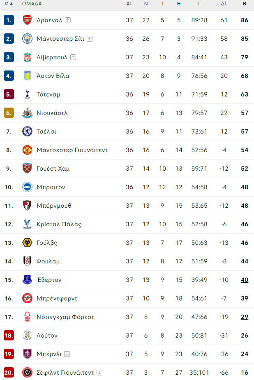Click the gold position 6 badge
This screenshot has height=380, width=254.
coord(9,113)
